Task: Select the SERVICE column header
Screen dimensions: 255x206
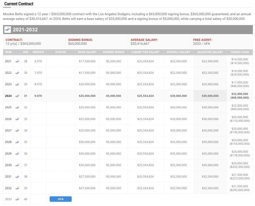Action: [x=38, y=52]
